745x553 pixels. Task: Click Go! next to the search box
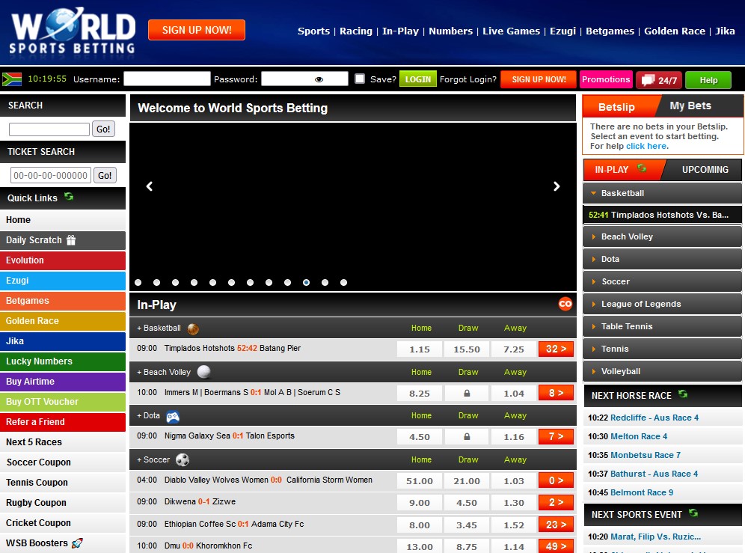103,129
